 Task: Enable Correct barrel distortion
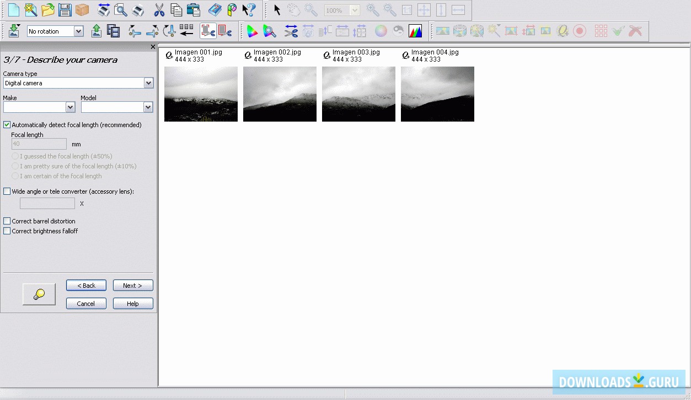(7, 221)
